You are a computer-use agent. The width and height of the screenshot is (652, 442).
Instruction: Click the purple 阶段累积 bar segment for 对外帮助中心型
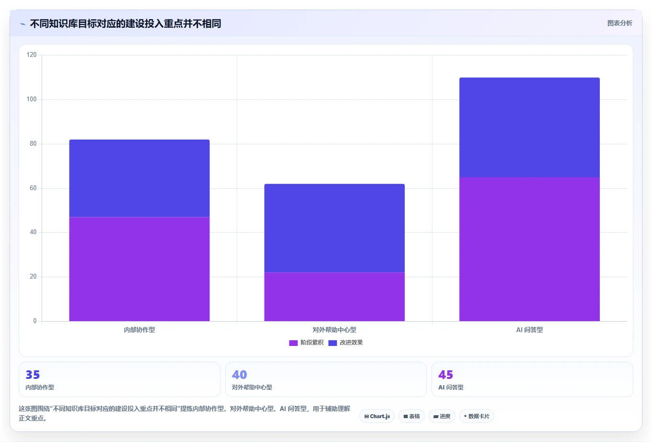(334, 297)
